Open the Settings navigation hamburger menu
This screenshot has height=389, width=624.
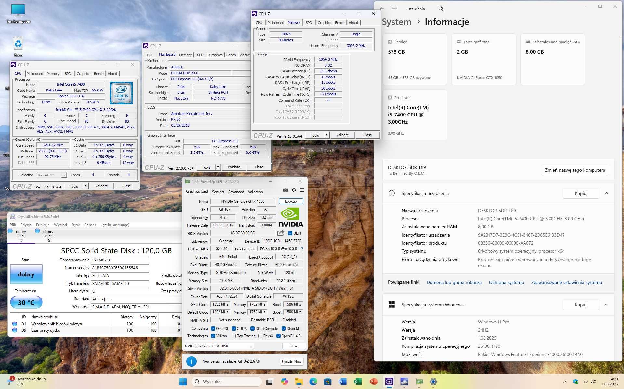pos(394,9)
